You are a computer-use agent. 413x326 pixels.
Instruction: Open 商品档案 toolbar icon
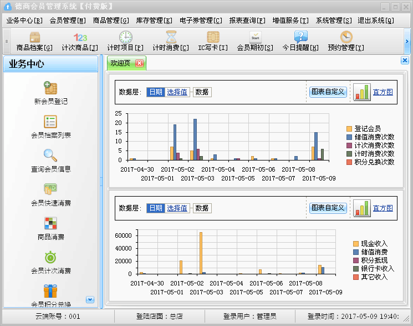[35, 37]
